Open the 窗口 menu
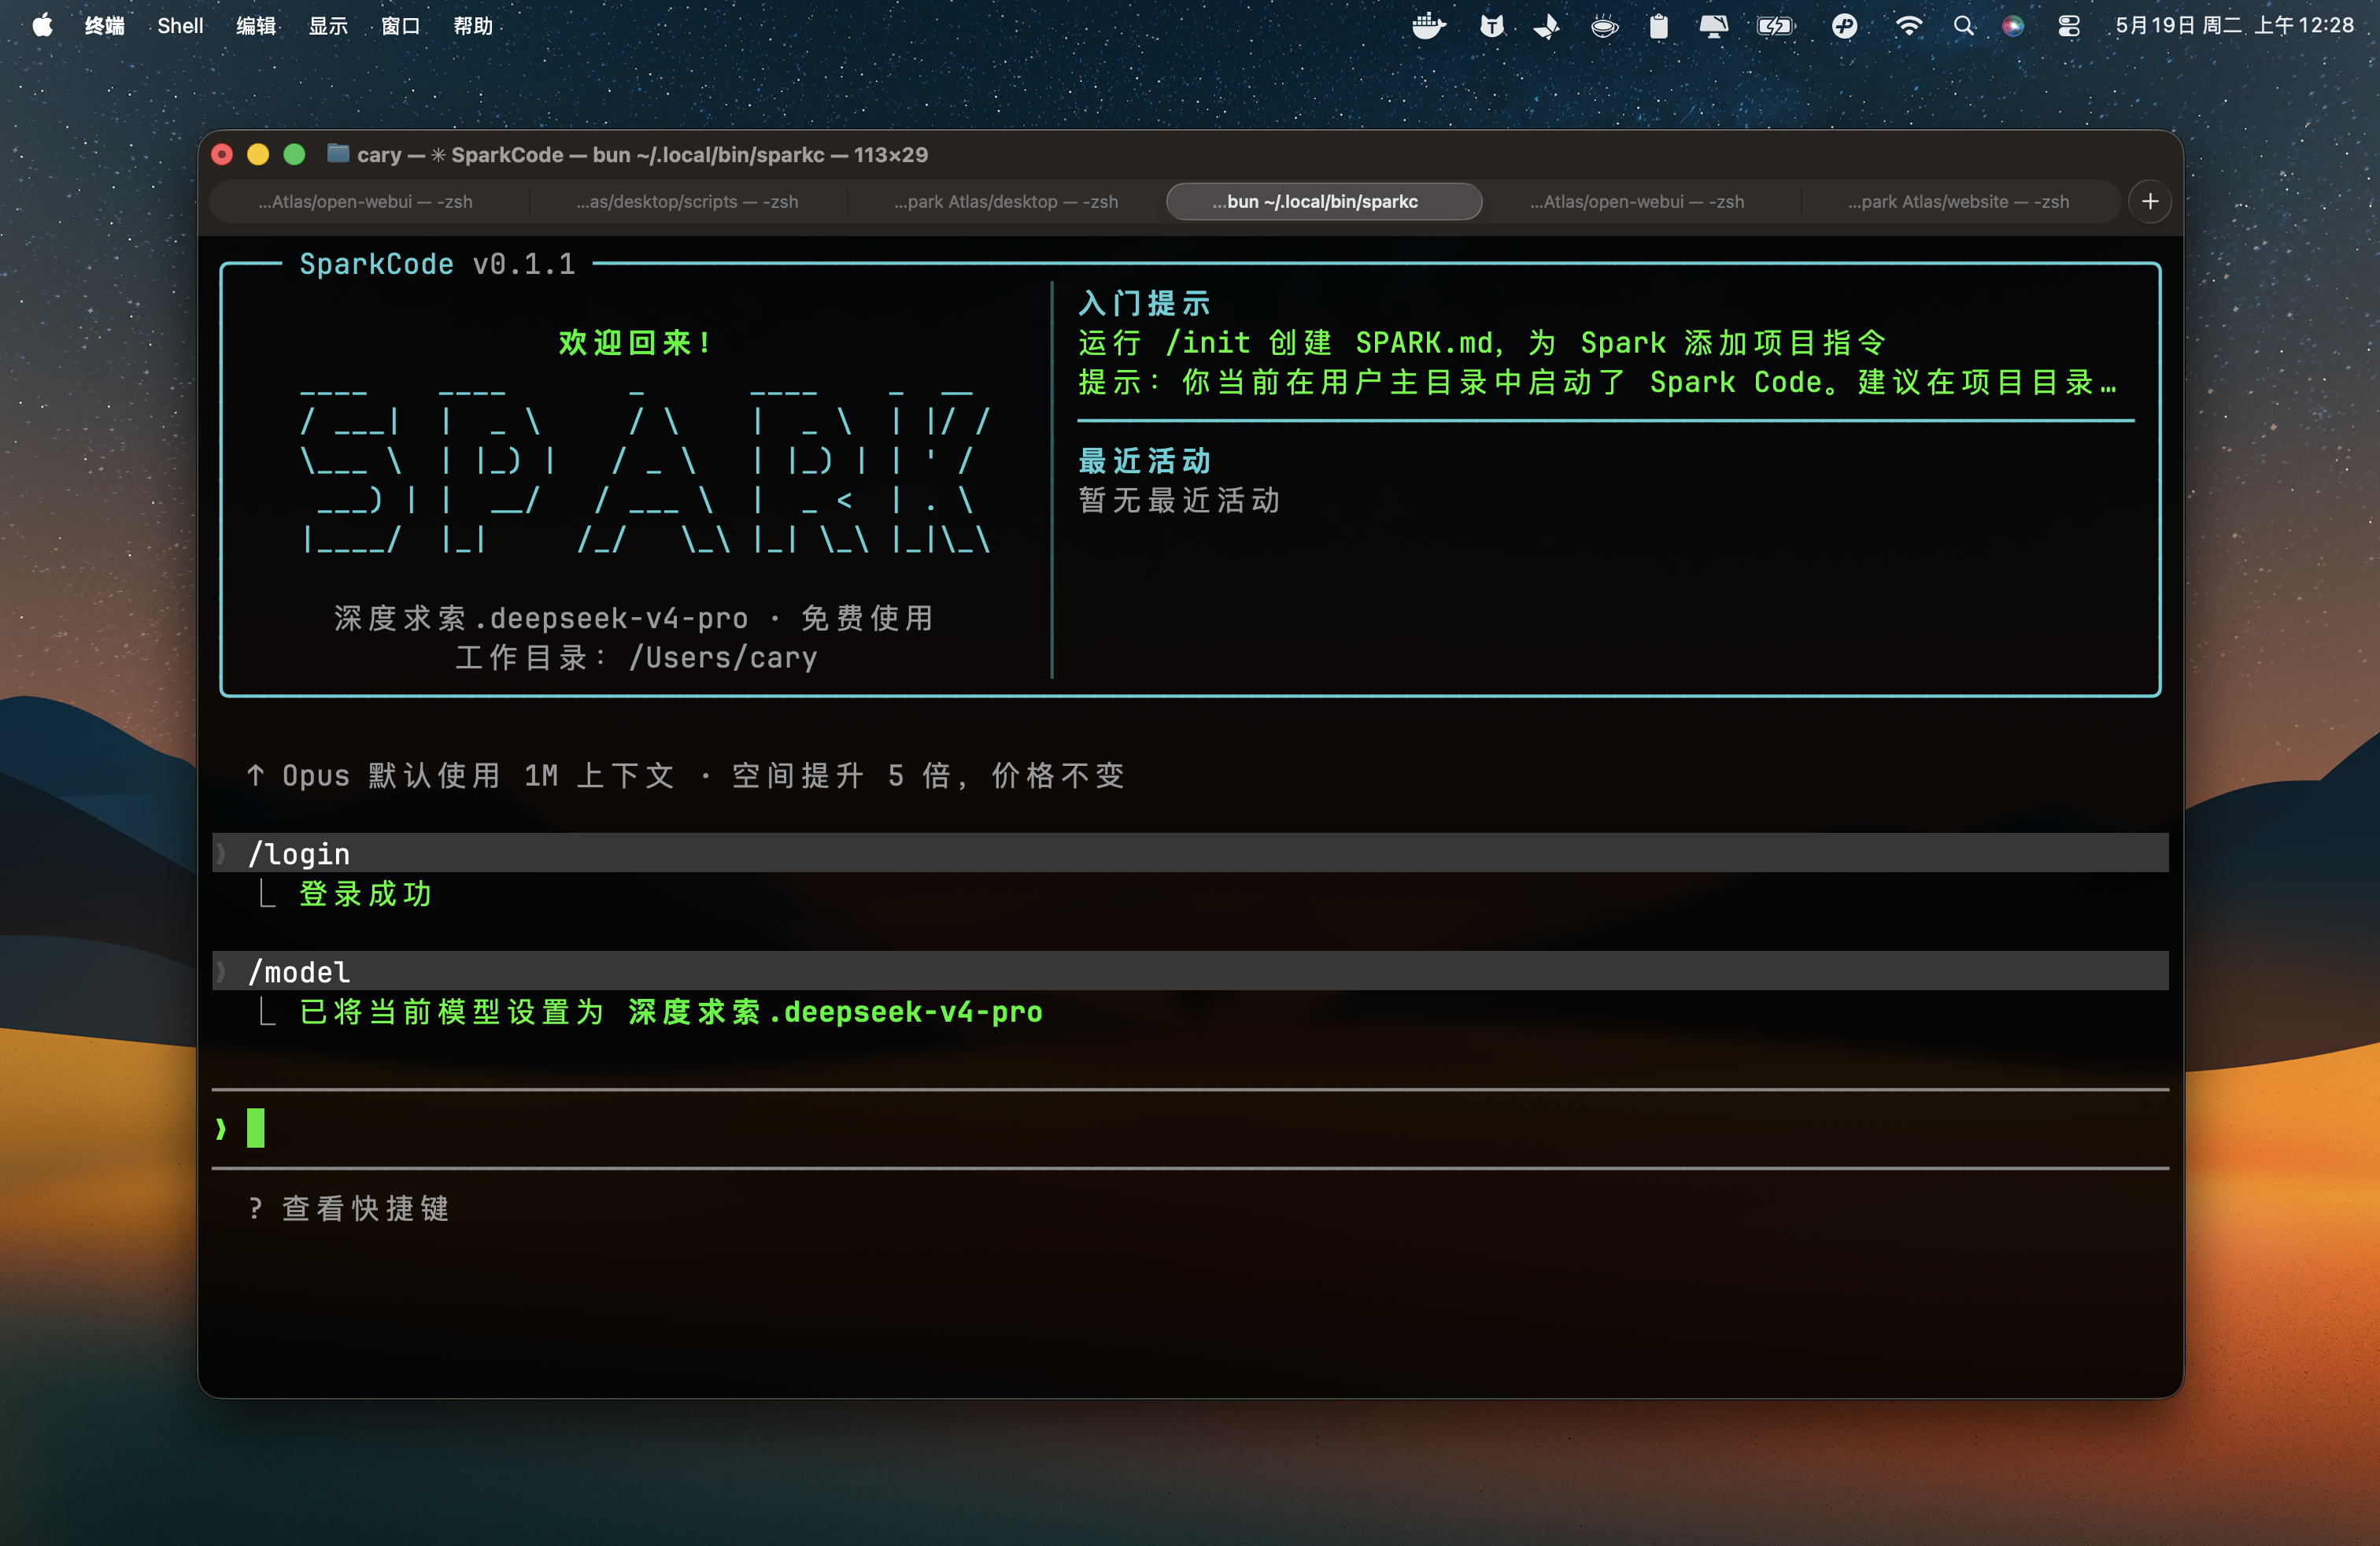Image resolution: width=2380 pixels, height=1546 pixels. [x=401, y=26]
